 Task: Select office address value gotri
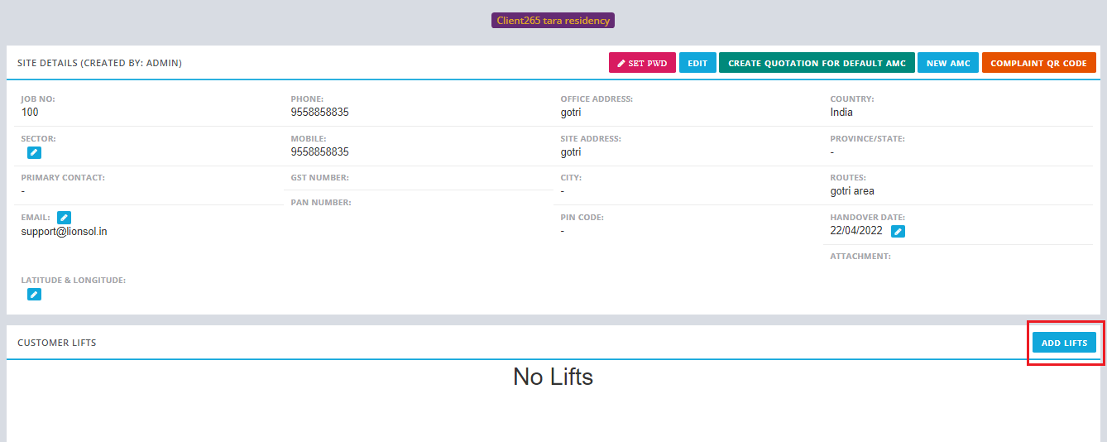[571, 113]
